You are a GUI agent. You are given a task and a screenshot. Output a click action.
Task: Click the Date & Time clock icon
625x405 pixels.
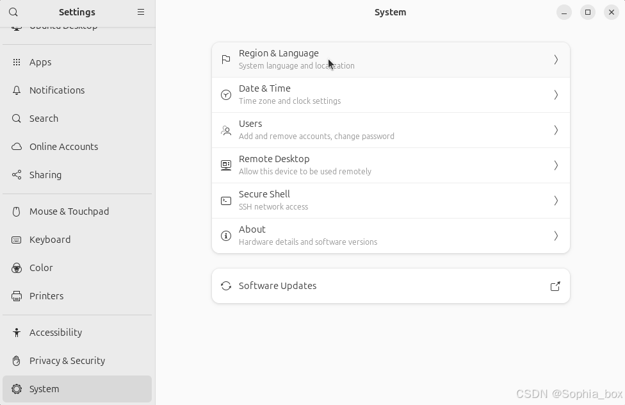point(226,95)
